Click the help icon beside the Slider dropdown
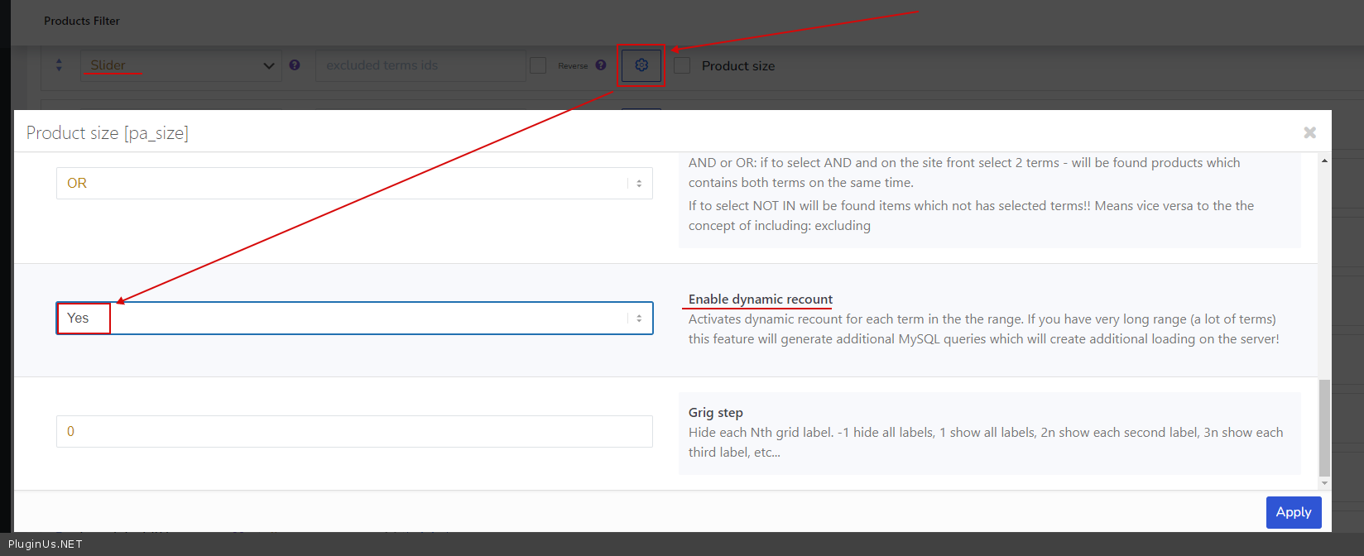Viewport: 1364px width, 556px height. tap(295, 65)
